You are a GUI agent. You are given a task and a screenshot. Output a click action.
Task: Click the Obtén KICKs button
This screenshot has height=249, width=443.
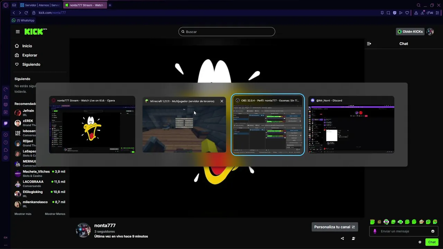410,31
